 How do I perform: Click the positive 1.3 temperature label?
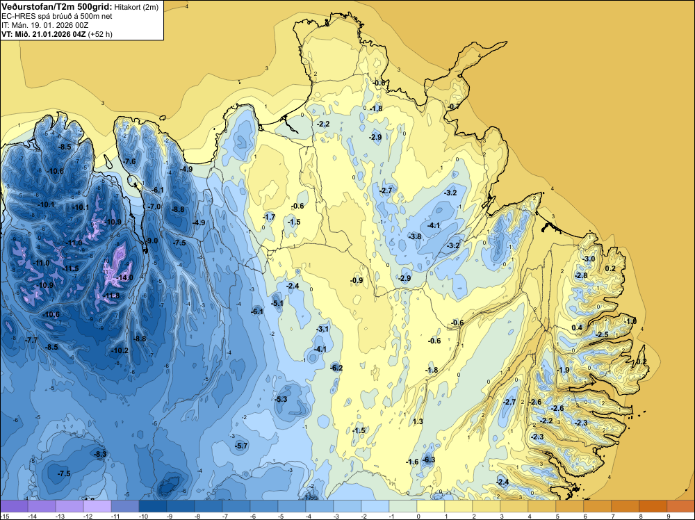point(418,421)
